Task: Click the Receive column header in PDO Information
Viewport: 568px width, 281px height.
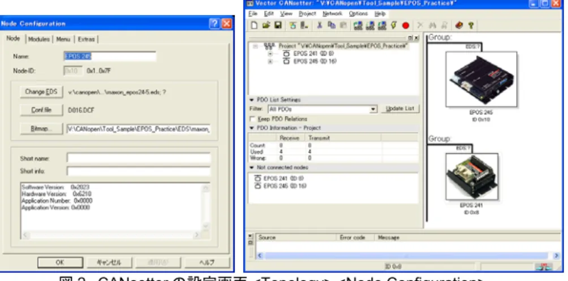Action: click(x=291, y=138)
